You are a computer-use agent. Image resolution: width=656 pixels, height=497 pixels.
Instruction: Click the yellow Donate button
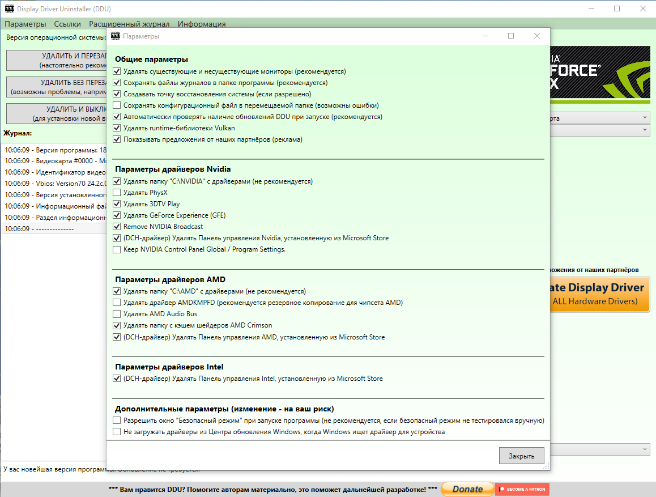pos(467,489)
